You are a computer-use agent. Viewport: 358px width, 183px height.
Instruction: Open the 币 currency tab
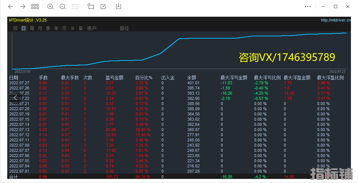[x=65, y=28]
